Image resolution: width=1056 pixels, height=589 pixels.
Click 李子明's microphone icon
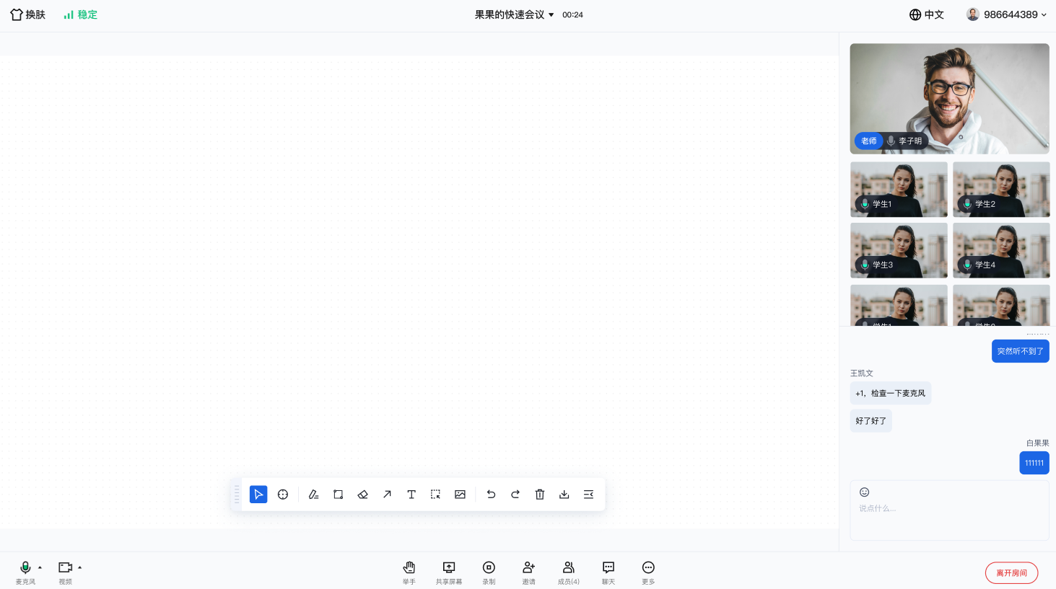(891, 141)
